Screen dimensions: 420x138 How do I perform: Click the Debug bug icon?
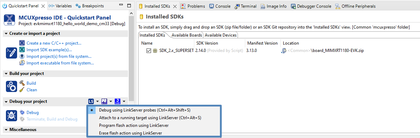pos(22,112)
